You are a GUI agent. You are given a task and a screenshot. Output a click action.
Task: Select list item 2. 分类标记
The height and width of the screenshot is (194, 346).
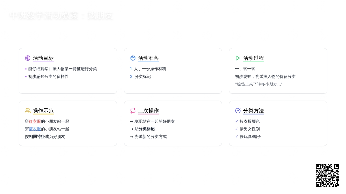(140, 76)
